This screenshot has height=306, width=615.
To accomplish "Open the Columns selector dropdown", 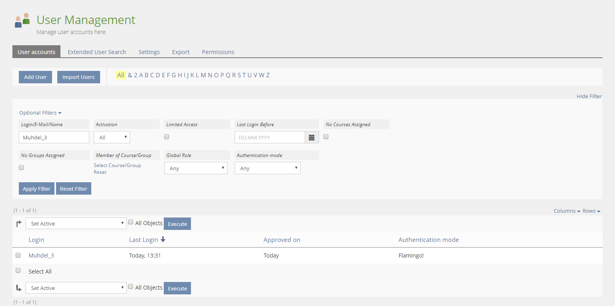I will pos(567,211).
